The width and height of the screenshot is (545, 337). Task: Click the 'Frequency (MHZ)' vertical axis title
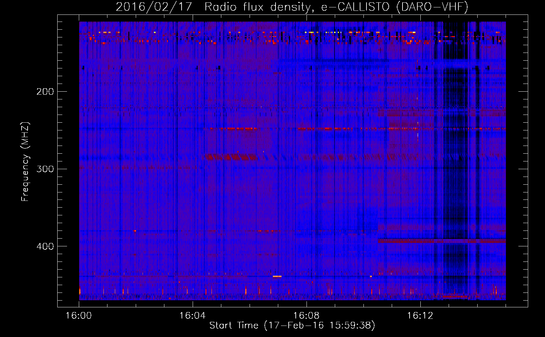pos(25,162)
